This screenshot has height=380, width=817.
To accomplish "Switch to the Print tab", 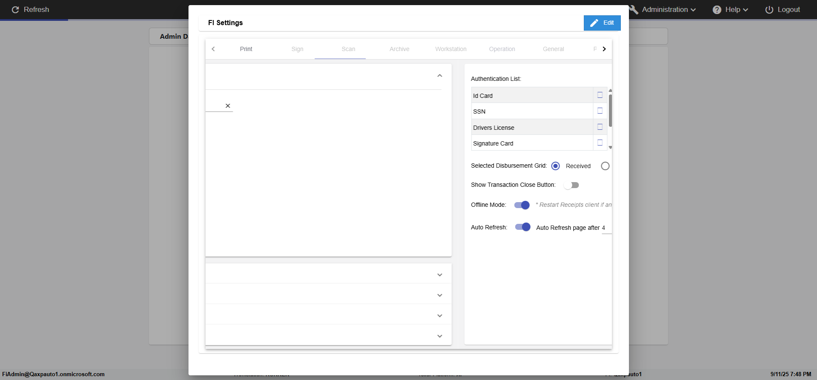I will point(246,49).
